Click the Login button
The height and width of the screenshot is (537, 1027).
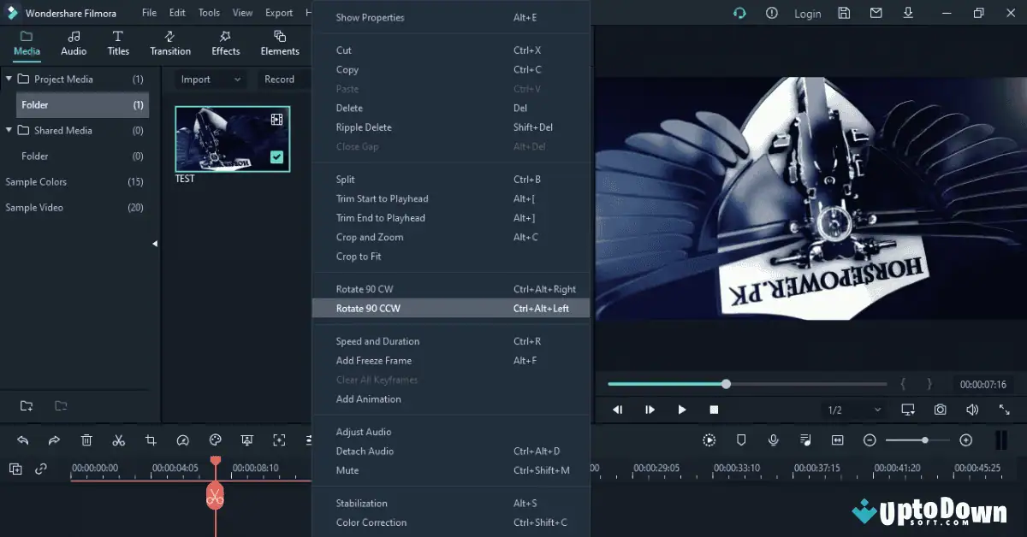pos(807,13)
